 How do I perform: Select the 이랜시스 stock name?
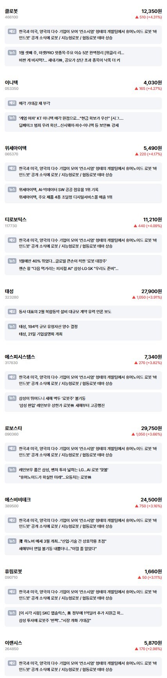pos(13,643)
